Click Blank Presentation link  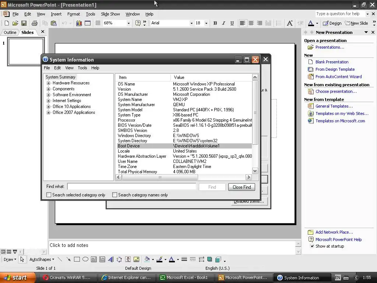point(332,62)
